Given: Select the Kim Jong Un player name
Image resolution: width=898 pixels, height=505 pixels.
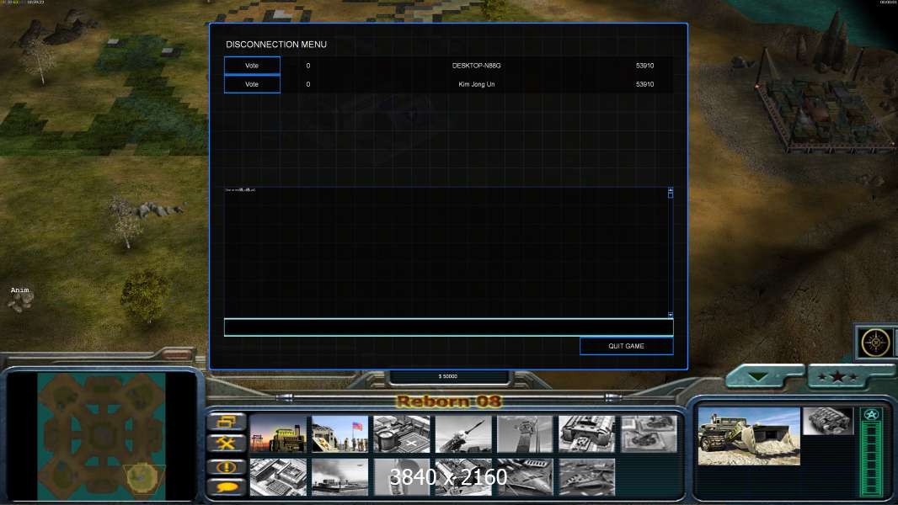Looking at the screenshot, I should (x=477, y=84).
